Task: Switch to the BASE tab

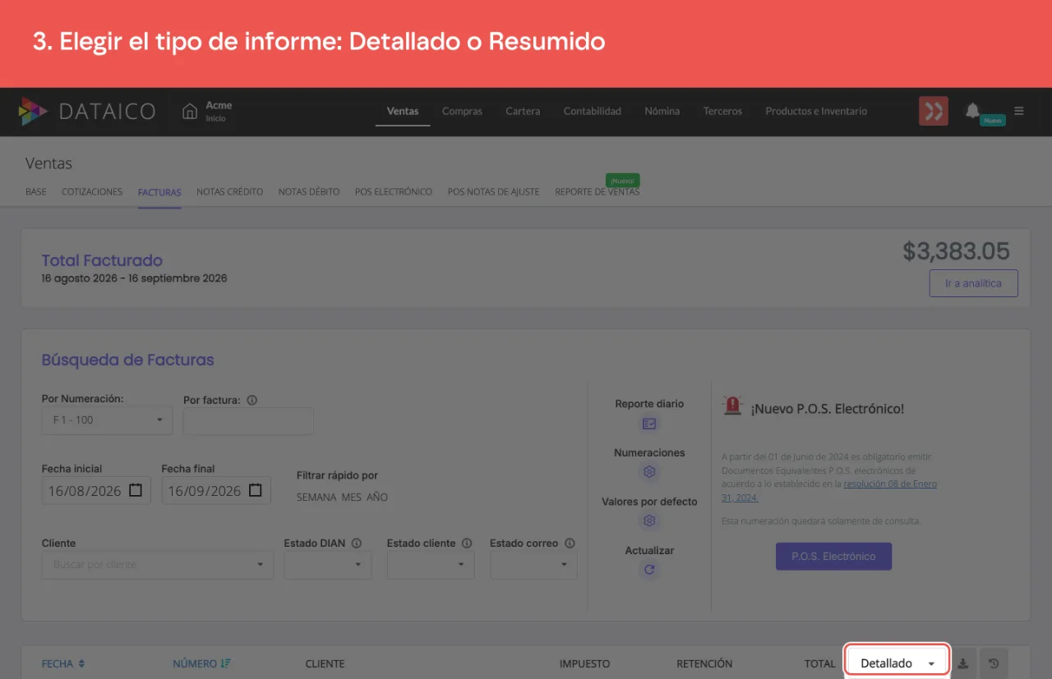Action: click(36, 191)
